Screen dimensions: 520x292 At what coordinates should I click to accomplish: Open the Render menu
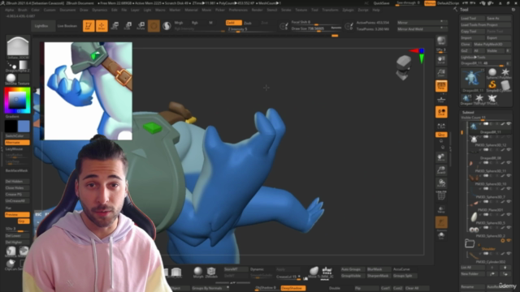(x=257, y=10)
